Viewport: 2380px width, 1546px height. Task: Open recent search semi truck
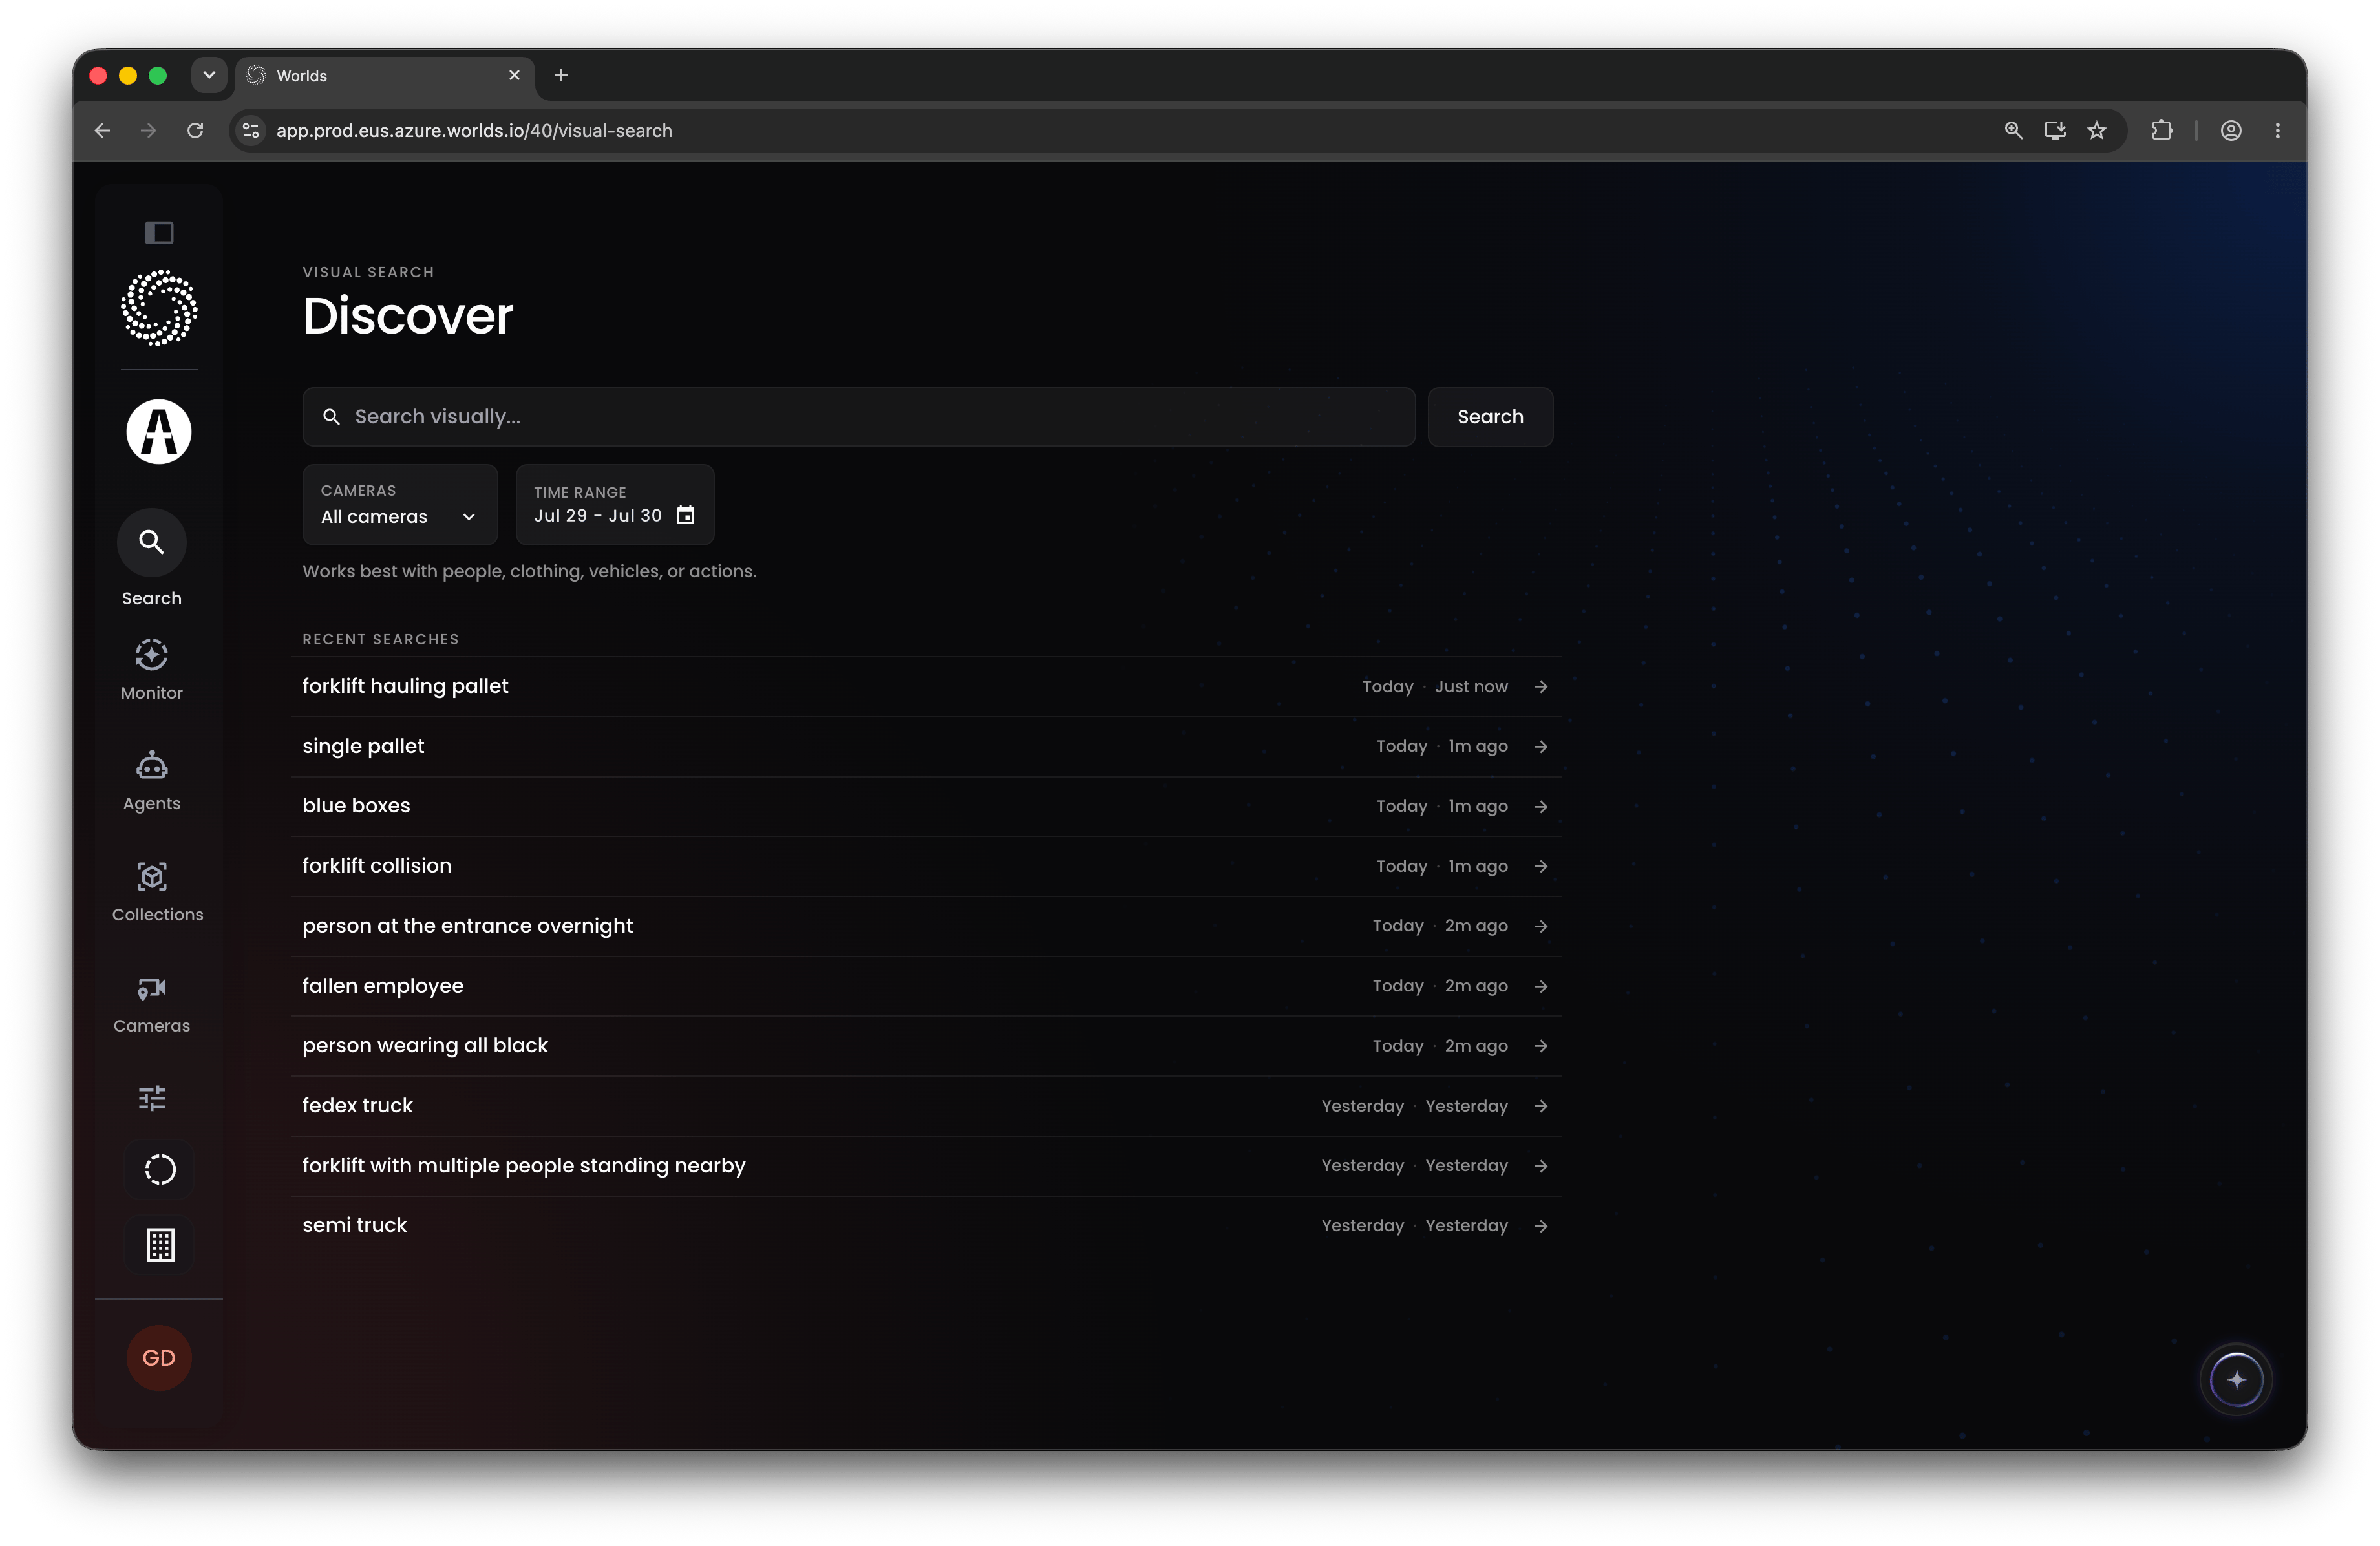coord(926,1226)
